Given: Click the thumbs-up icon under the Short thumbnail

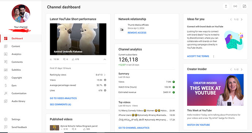Looking at the screenshot, I should (73, 59).
